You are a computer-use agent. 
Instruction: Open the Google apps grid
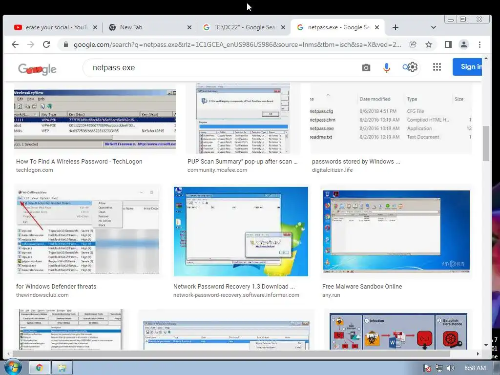[437, 67]
